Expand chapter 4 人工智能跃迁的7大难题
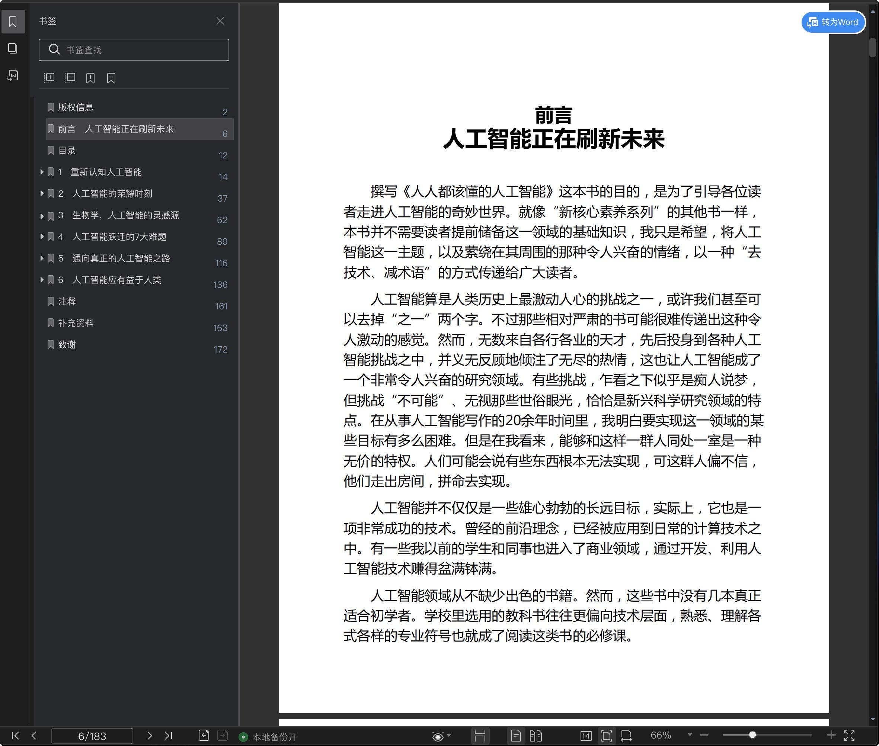 coord(42,237)
